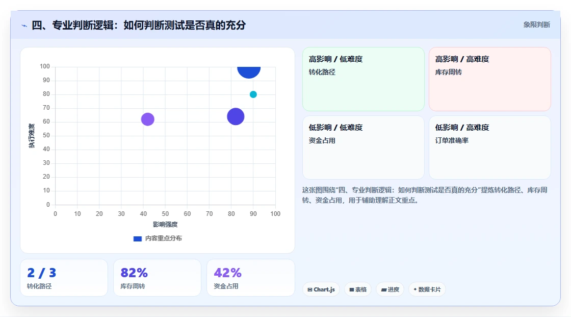The height and width of the screenshot is (317, 571).
Task: Click the section title 四、专业判断逻辑
Action: 139,25
